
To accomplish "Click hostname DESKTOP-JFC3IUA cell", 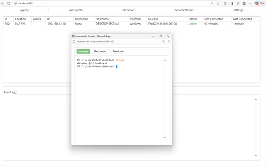I will pyautogui.click(x=111, y=24).
